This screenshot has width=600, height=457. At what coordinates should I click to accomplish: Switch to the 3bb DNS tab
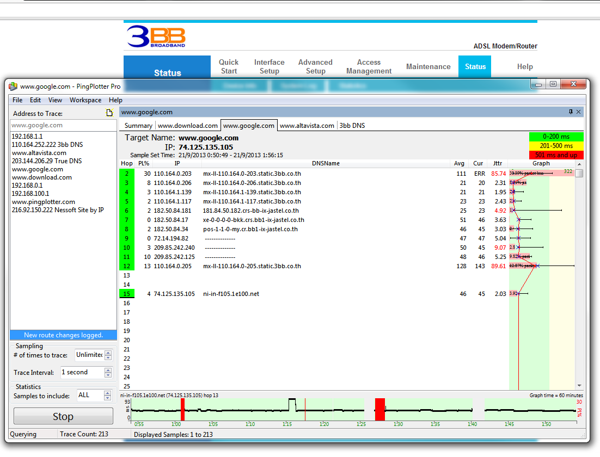click(x=352, y=126)
